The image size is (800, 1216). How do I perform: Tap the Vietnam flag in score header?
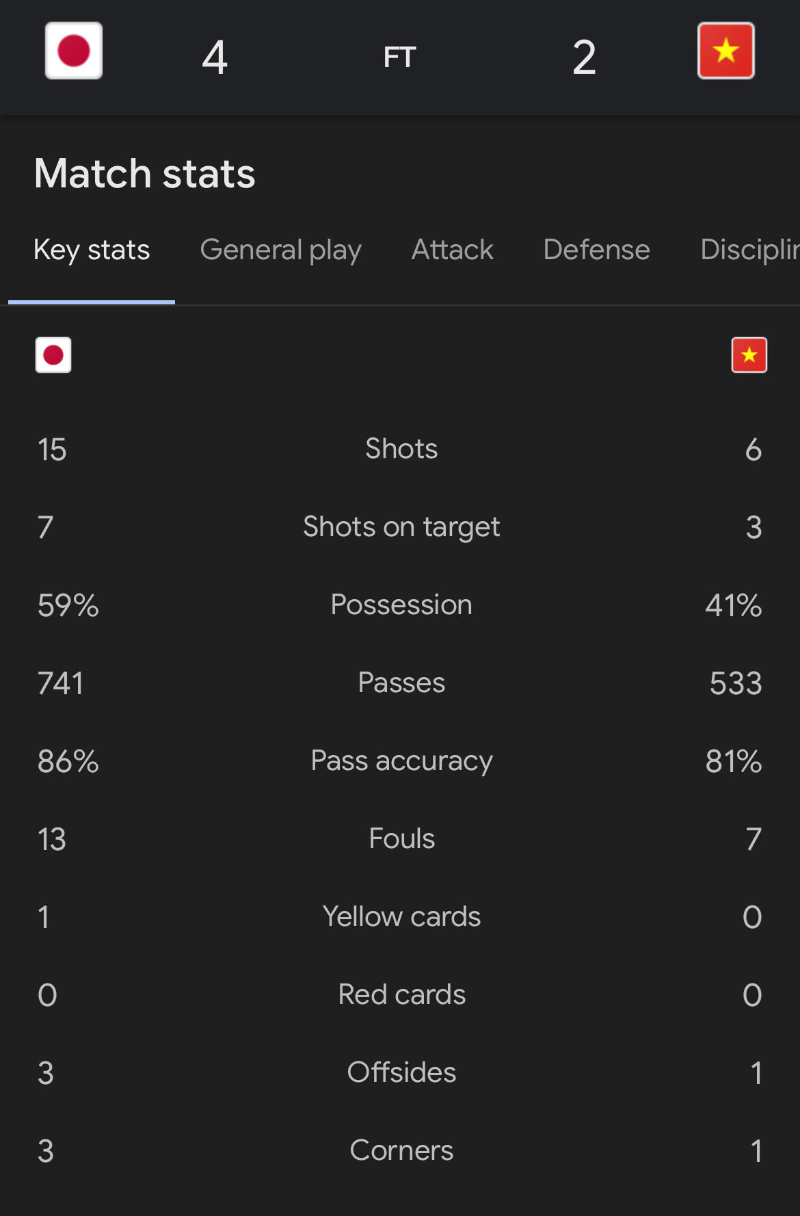click(x=725, y=51)
